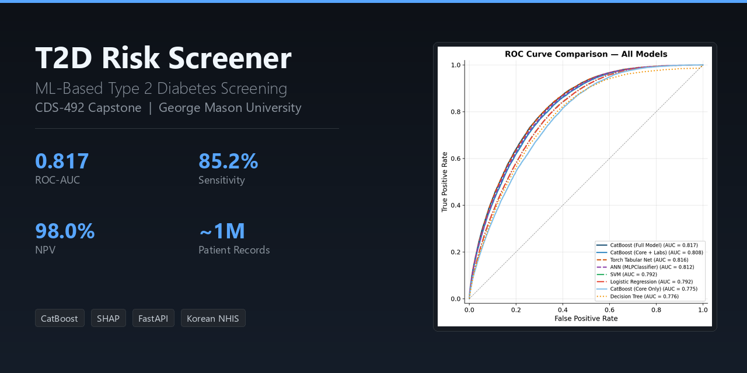
Task: Click the SHAP tag
Action: (x=109, y=318)
